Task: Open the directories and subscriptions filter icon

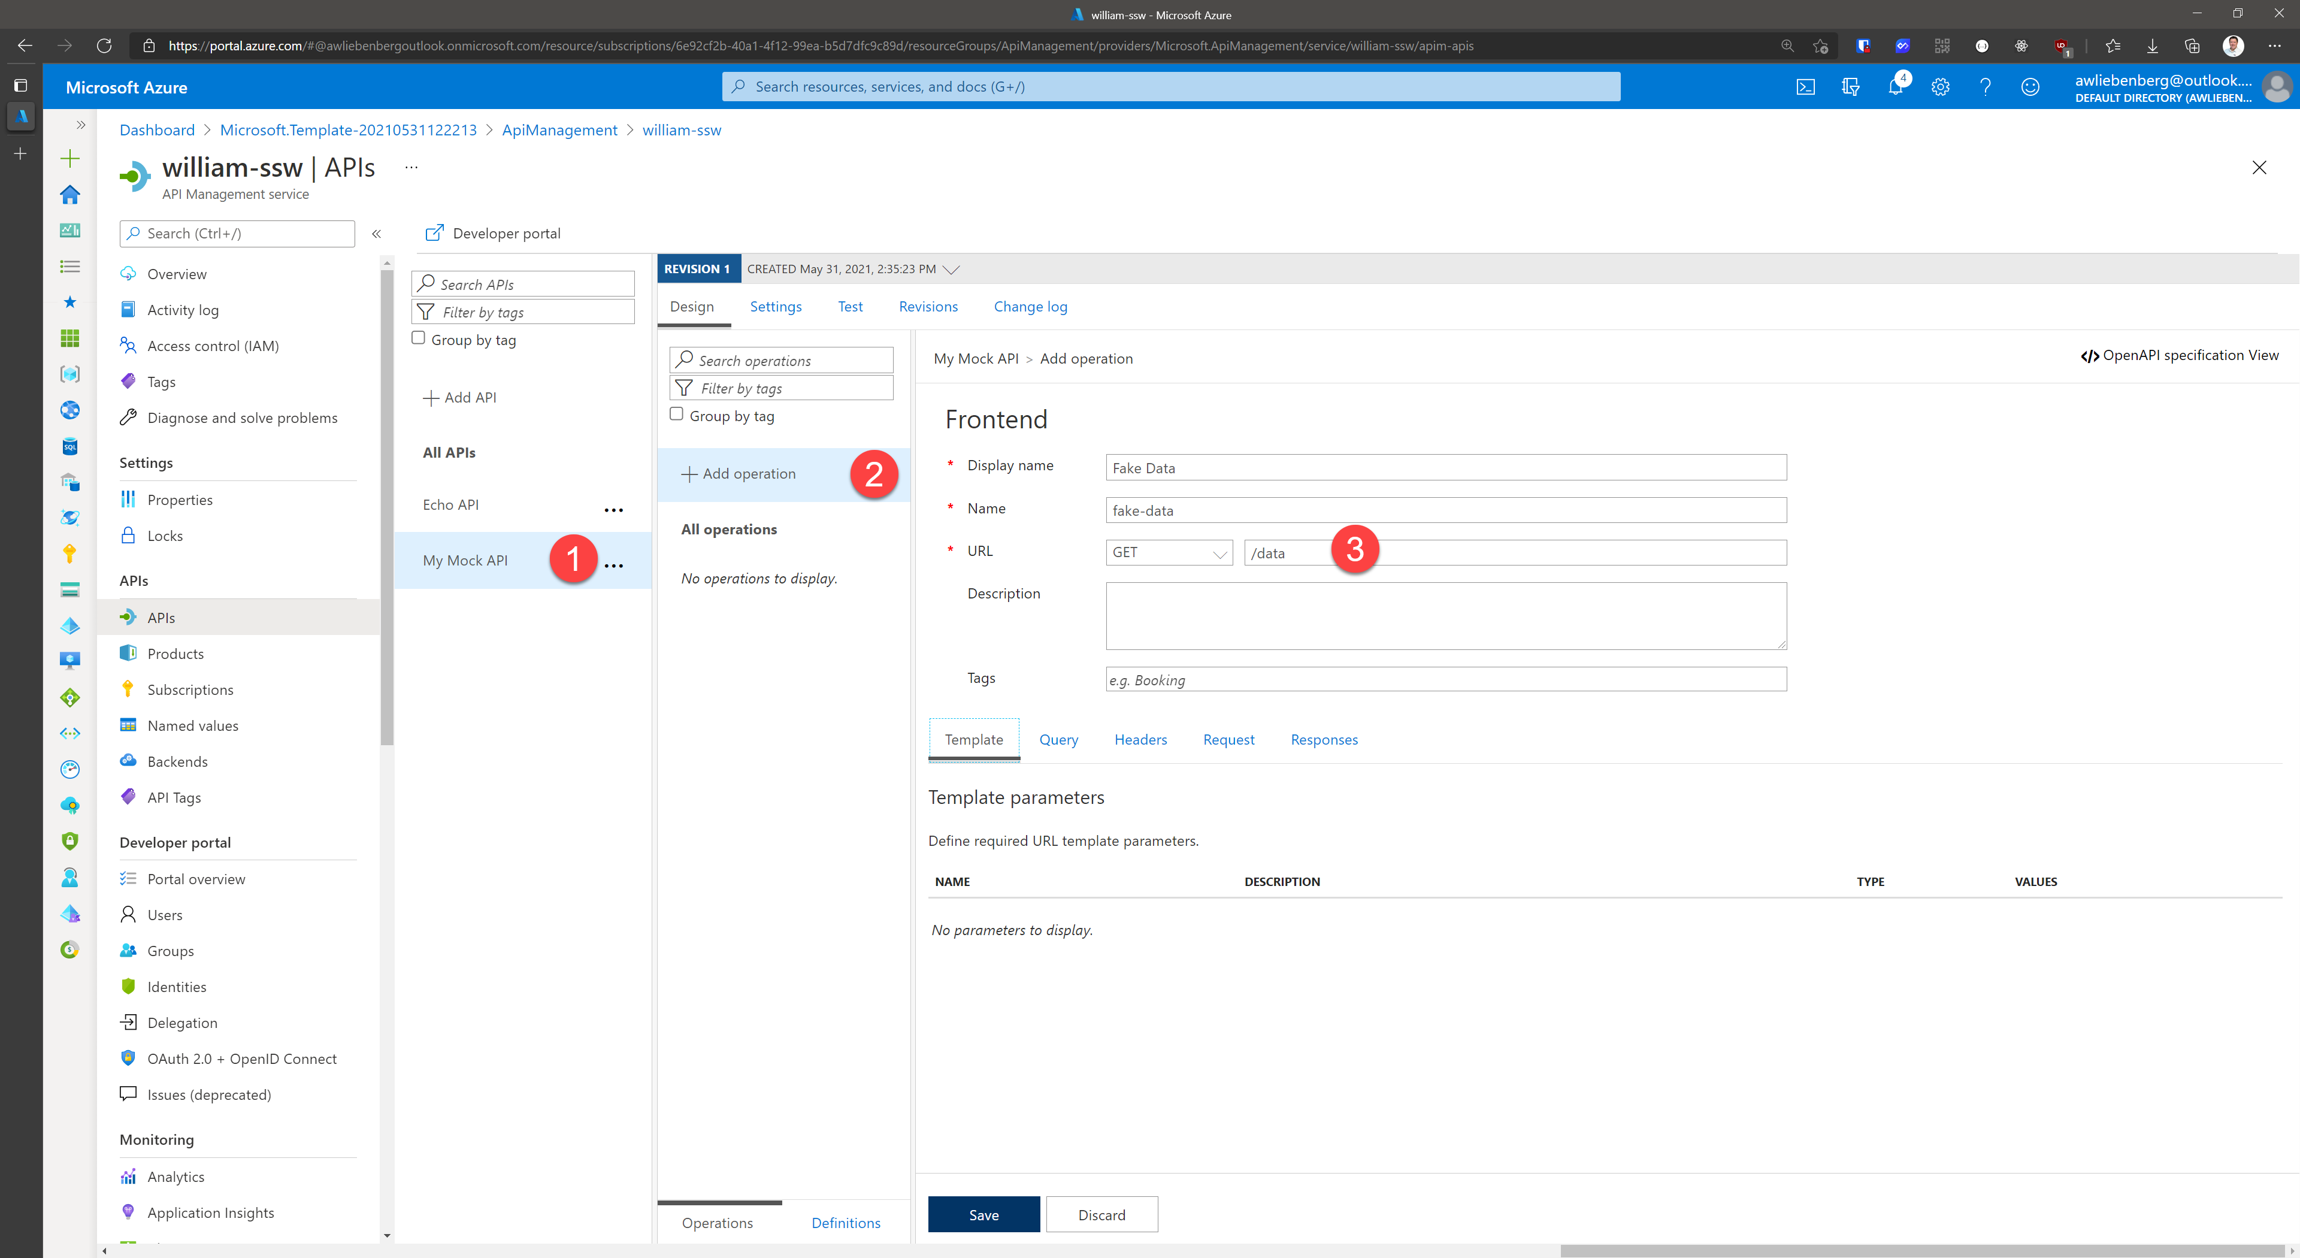Action: click(1850, 87)
